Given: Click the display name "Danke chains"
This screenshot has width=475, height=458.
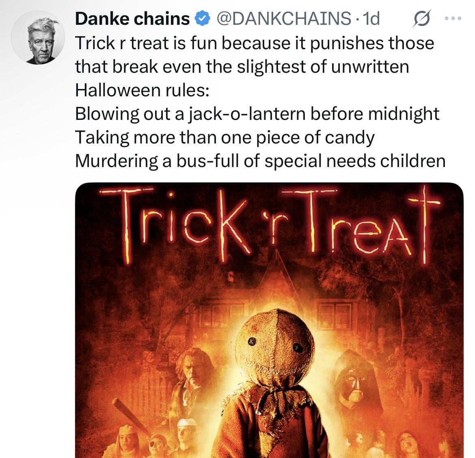Looking at the screenshot, I should pos(132,18).
